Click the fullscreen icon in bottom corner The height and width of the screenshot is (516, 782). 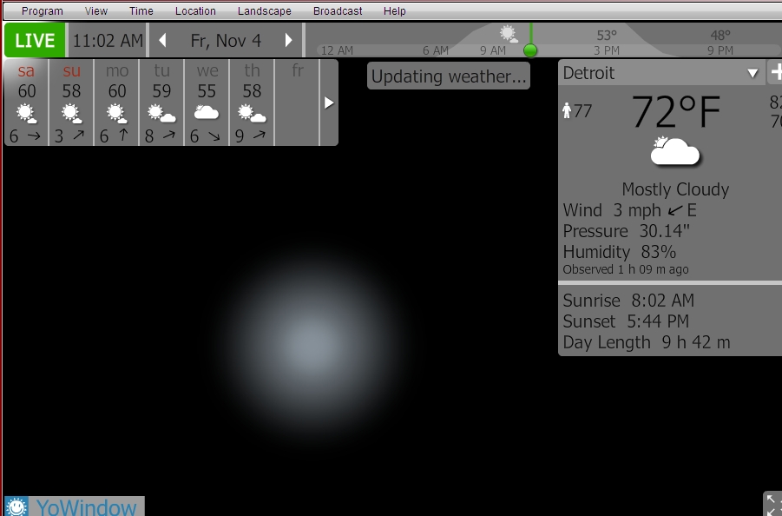coord(772,504)
